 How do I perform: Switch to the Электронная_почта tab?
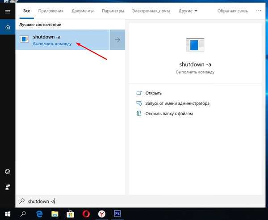(151, 11)
